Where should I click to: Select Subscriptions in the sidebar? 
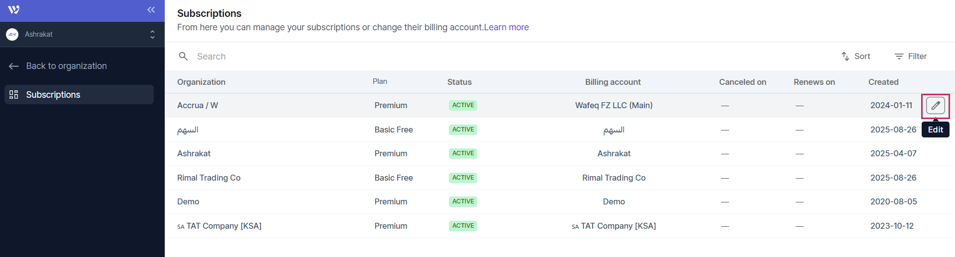pos(53,95)
